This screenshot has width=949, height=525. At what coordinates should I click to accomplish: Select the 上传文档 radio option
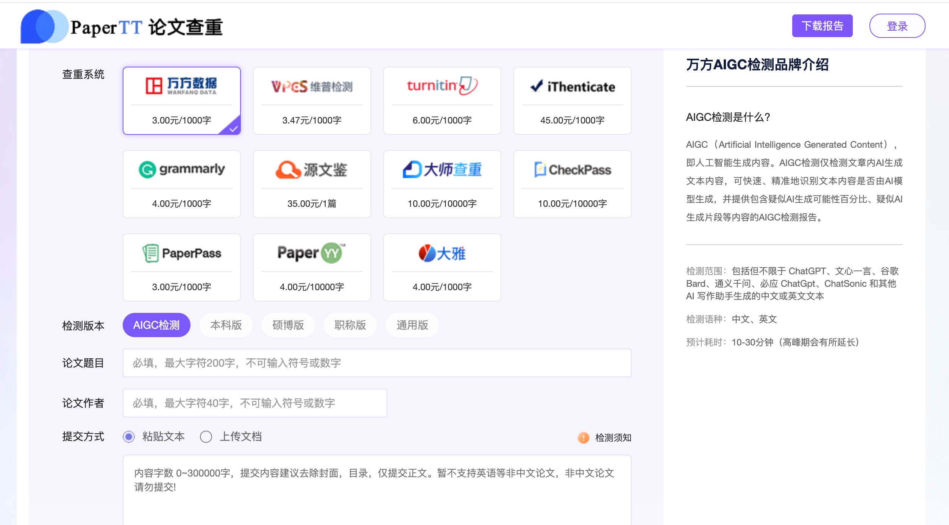click(206, 437)
